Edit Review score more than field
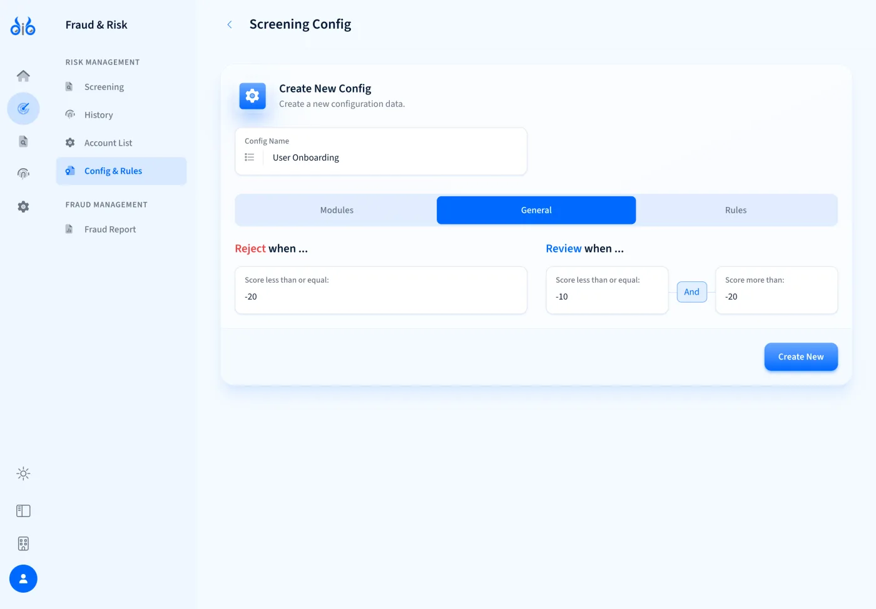Viewport: 876px width, 609px height. click(x=777, y=290)
